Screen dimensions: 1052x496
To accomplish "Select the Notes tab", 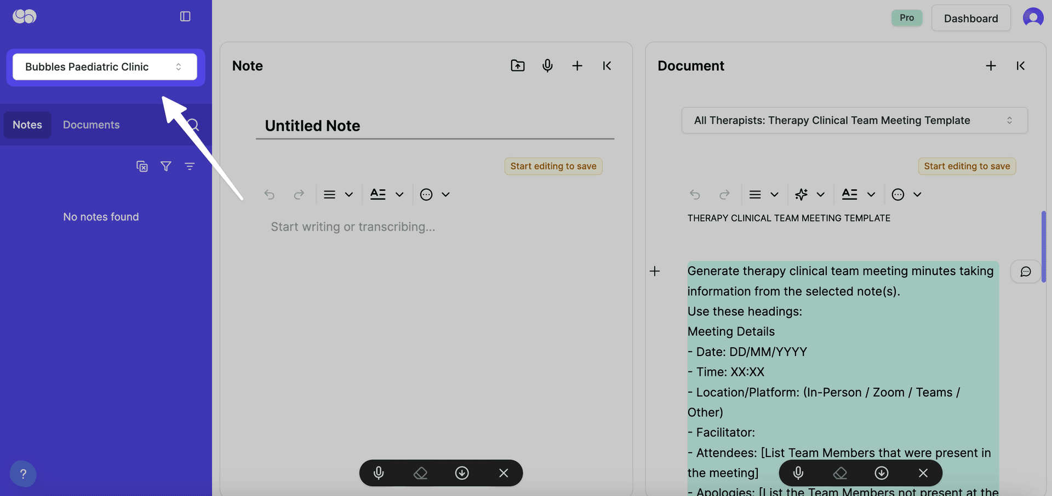I will (x=27, y=125).
